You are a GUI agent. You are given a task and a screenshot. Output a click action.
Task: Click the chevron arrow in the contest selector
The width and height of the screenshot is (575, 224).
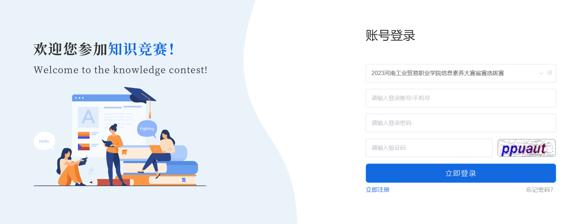(541, 74)
